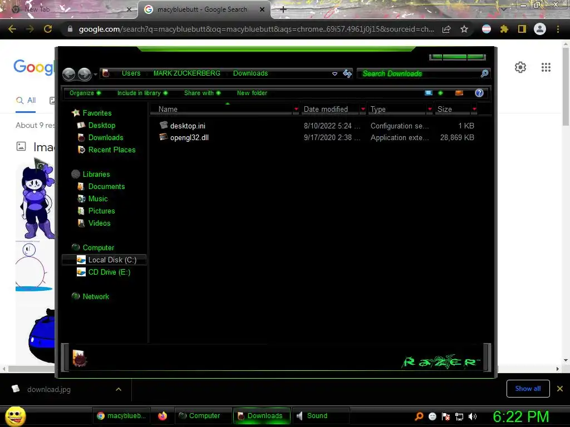
Task: Open Google settings gear icon
Action: pyautogui.click(x=520, y=67)
